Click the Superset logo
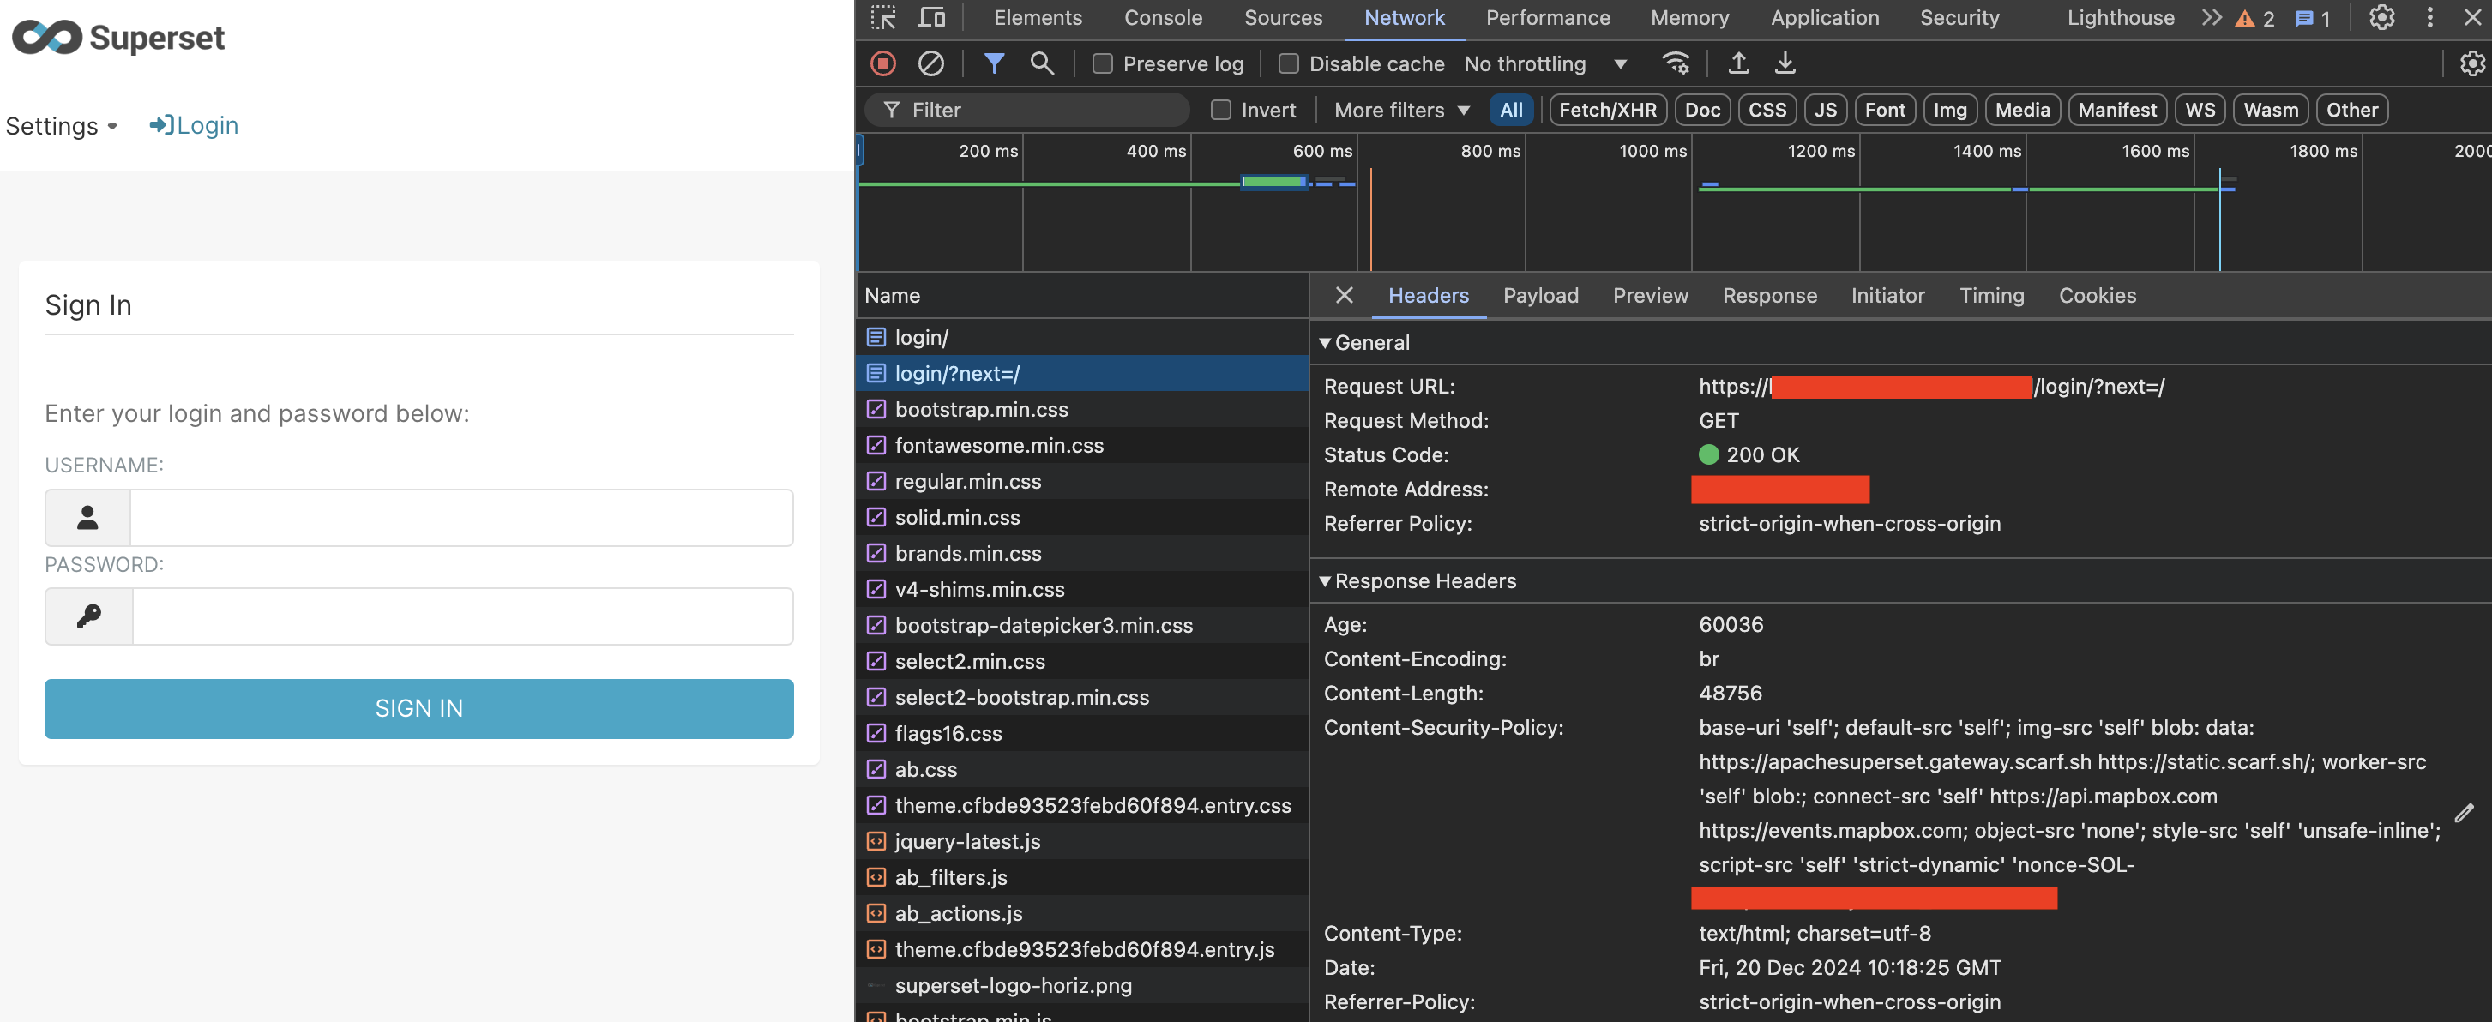2492x1022 pixels. (x=118, y=38)
